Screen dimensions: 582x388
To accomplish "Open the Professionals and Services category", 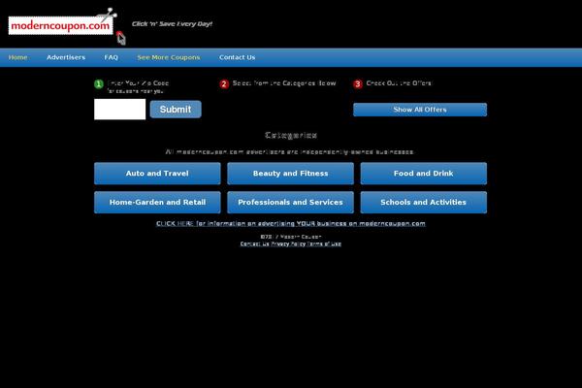I will (x=290, y=203).
